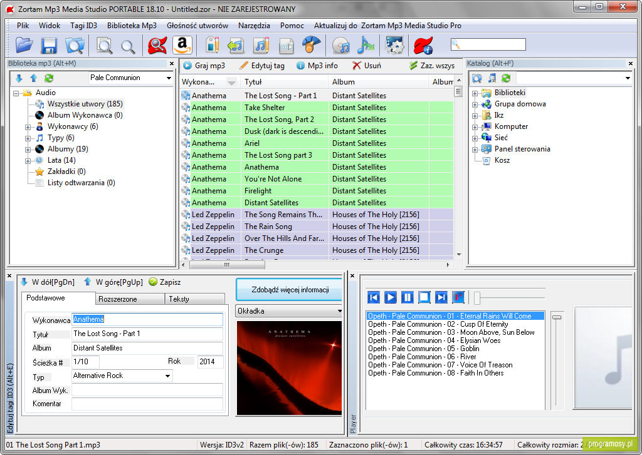Open the Typ Alternative Rock dropdown

click(167, 376)
